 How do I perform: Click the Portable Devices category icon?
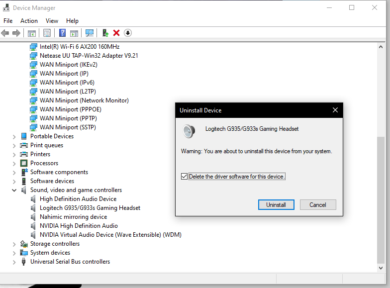[24, 136]
